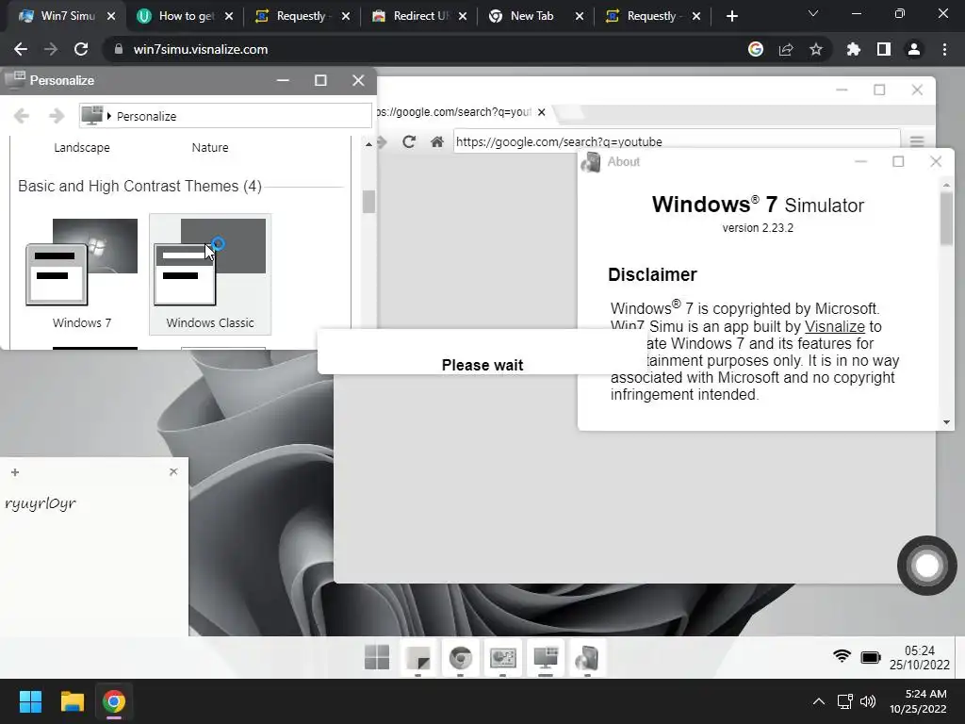The height and width of the screenshot is (724, 965).
Task: Click the round floating record button
Action: [x=927, y=566]
